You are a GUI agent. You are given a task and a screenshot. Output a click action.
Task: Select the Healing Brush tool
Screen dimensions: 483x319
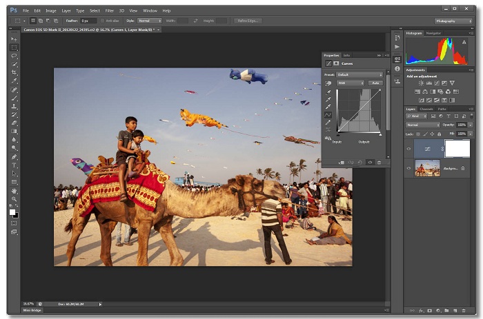pos(14,90)
